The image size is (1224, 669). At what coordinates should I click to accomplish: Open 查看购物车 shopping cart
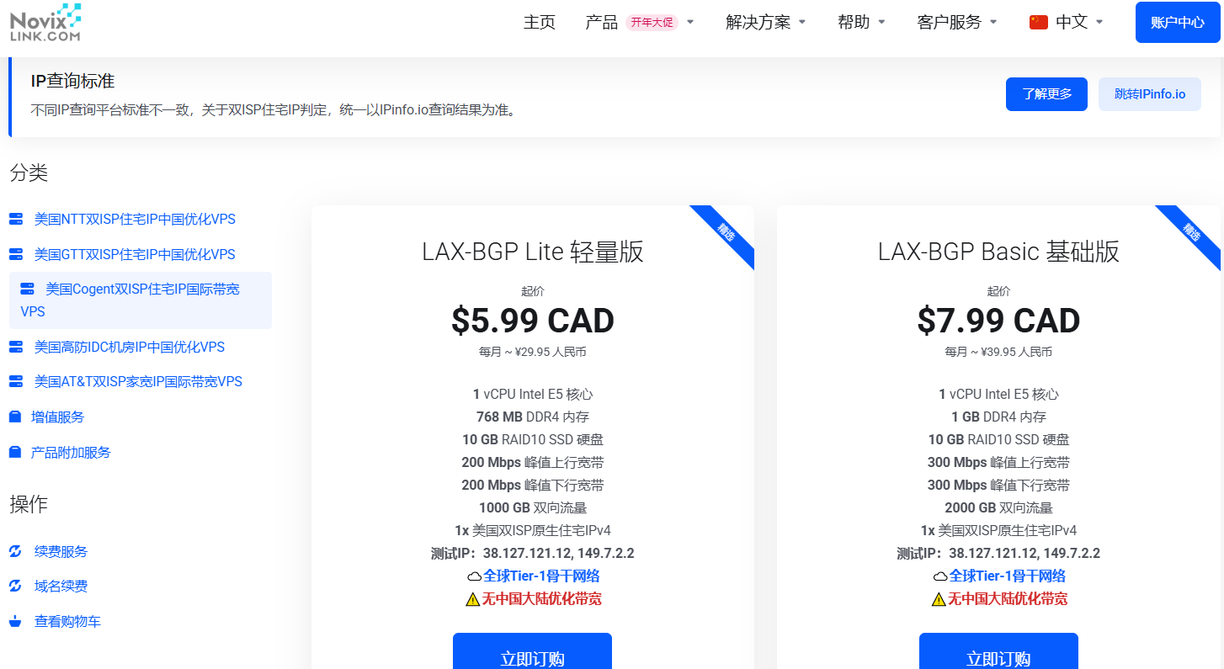click(67, 622)
